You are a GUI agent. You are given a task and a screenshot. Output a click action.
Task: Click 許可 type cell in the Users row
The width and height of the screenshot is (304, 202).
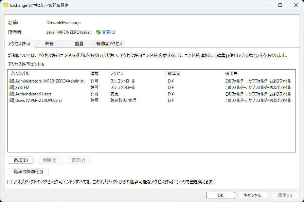94,100
